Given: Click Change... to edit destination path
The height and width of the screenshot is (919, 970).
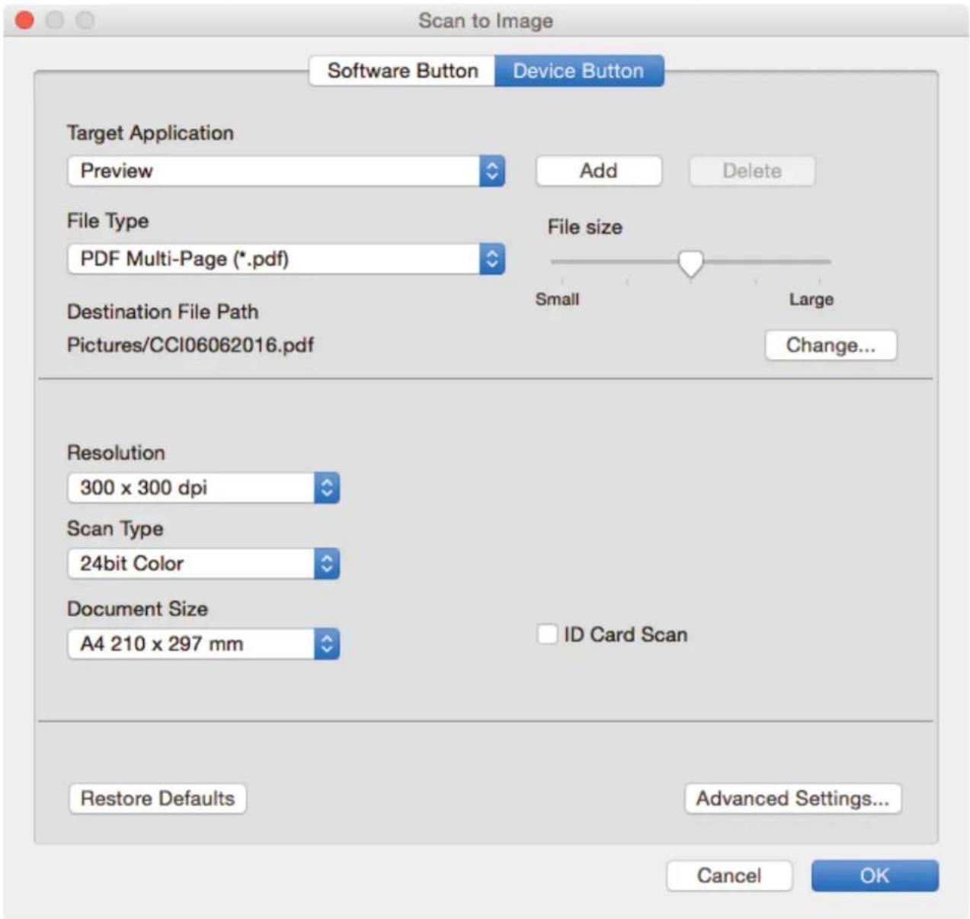Looking at the screenshot, I should (x=831, y=345).
